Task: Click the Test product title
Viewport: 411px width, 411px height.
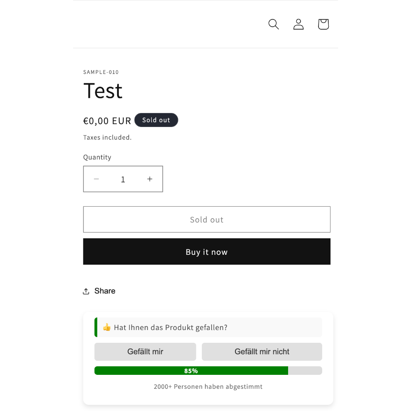Action: pos(103,91)
